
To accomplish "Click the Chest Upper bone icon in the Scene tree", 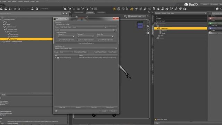I will [x=9, y=39].
